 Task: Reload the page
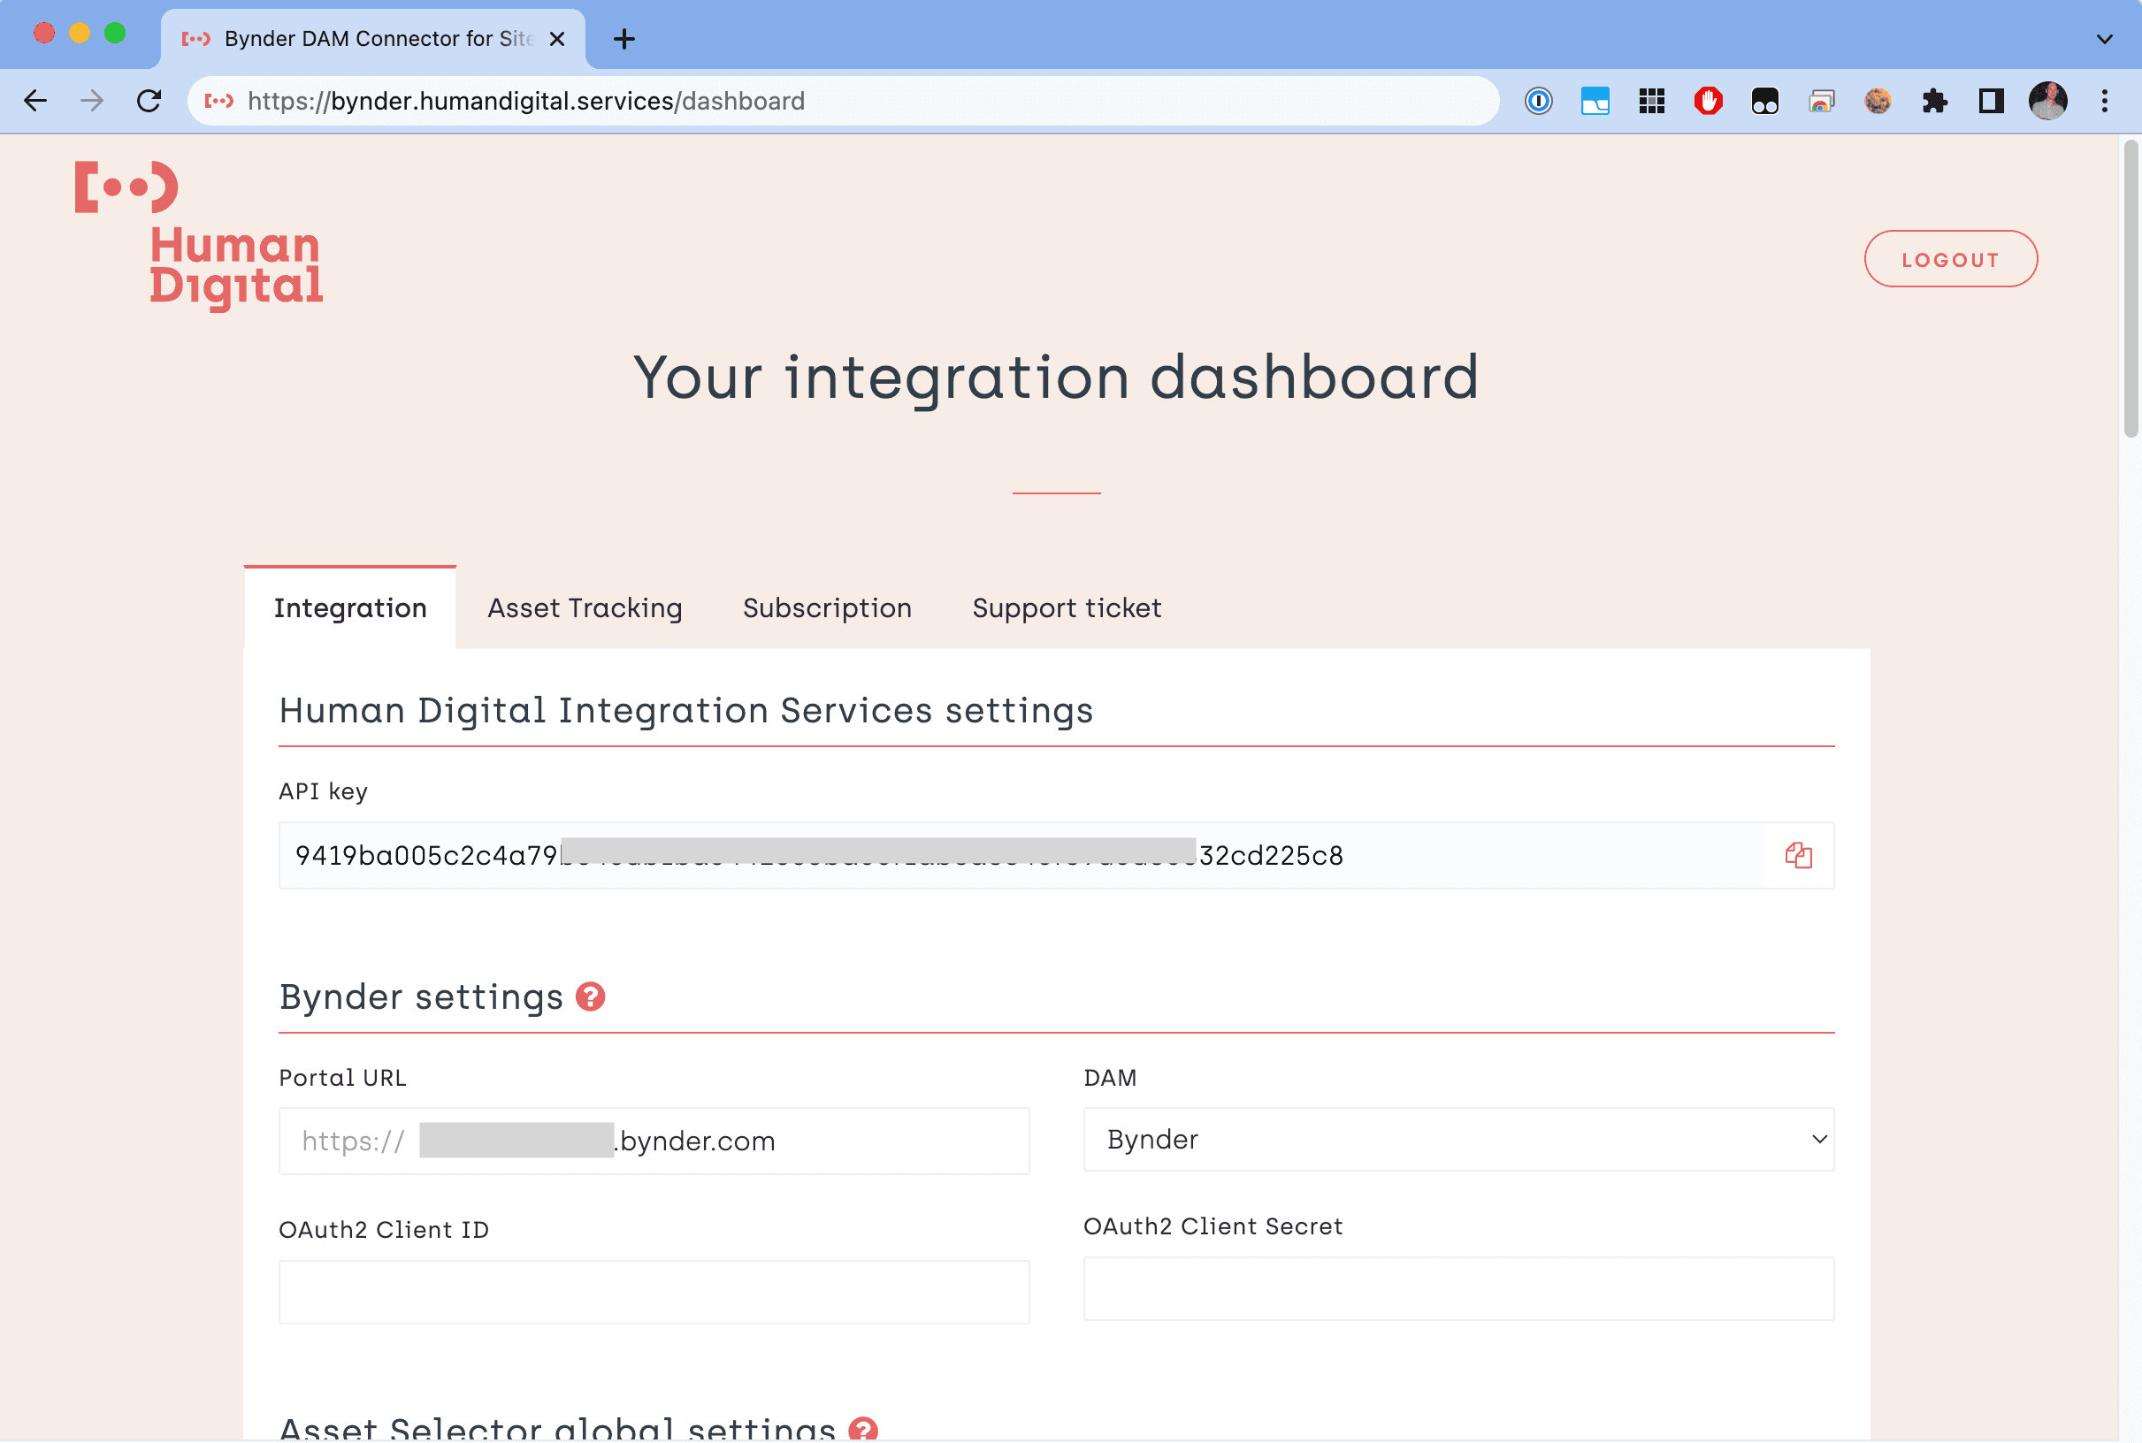point(149,101)
